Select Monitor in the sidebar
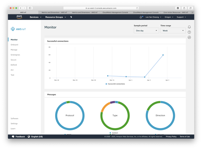 pyautogui.click(x=14, y=40)
